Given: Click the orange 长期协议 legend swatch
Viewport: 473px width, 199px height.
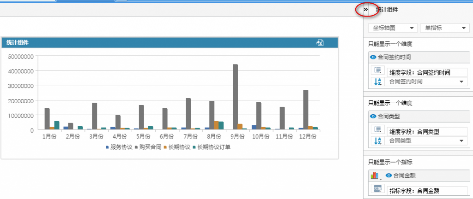Looking at the screenshot, I should click(x=166, y=147).
